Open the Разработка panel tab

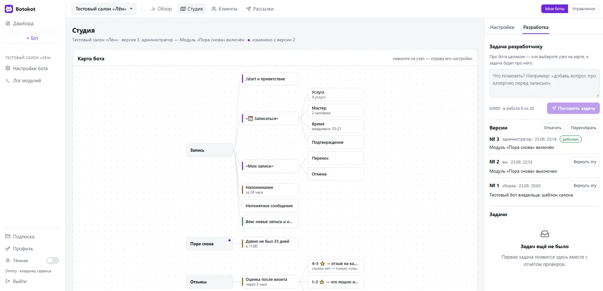(536, 27)
